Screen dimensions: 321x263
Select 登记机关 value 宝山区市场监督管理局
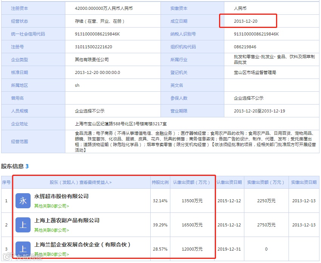click(255, 72)
